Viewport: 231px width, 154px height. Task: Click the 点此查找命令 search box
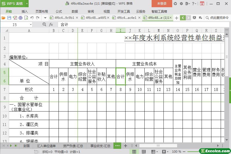(217, 18)
